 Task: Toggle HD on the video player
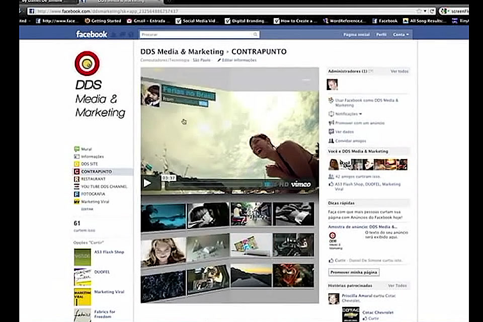284,184
